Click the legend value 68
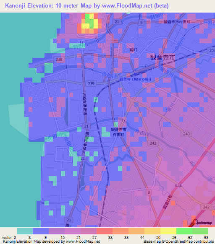215x244 pixels. (206, 238)
